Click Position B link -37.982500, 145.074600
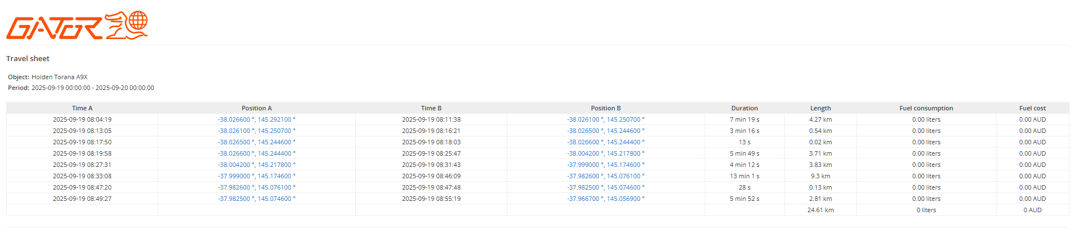 point(605,187)
